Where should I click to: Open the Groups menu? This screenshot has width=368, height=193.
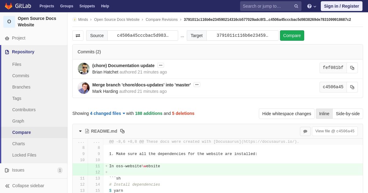pos(67,6)
